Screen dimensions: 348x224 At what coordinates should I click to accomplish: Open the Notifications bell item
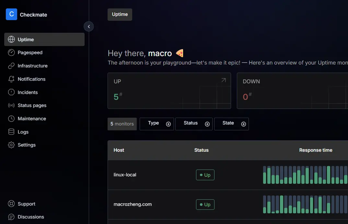coord(31,79)
